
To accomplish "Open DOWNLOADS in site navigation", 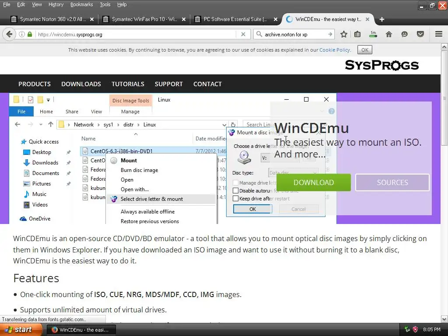I will point(81,84).
